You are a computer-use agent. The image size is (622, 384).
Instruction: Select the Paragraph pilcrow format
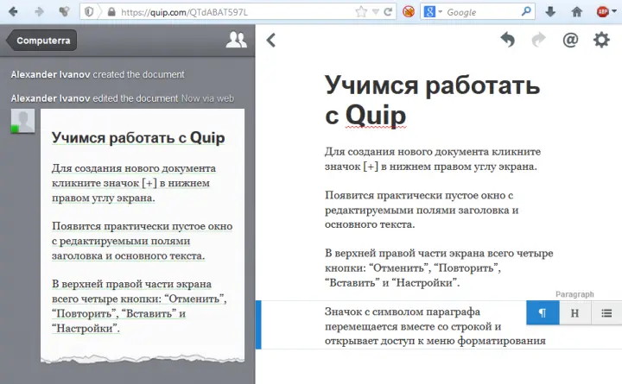(543, 312)
